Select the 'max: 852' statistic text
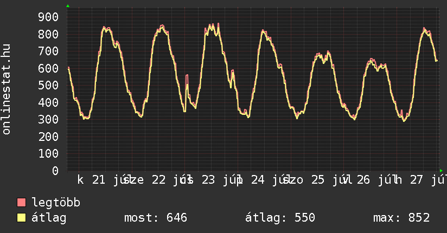The width and height of the screenshot is (447, 233). [401, 218]
